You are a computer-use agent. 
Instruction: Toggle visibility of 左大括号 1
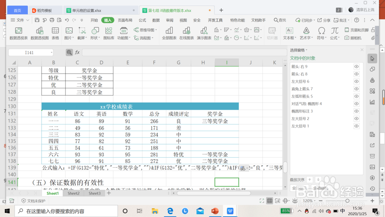click(356, 126)
